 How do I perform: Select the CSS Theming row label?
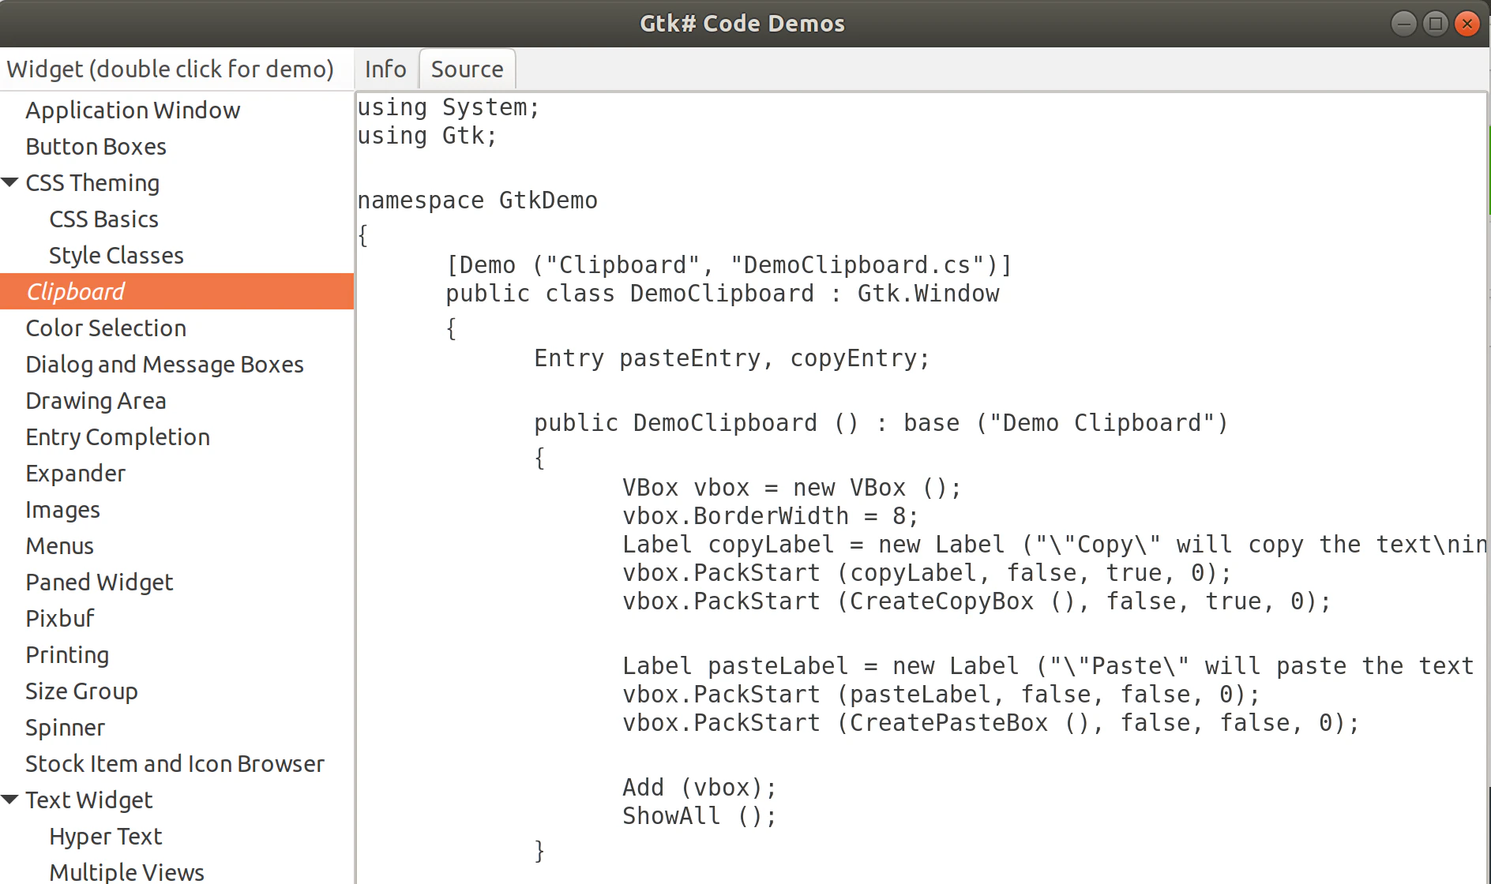pyautogui.click(x=92, y=183)
